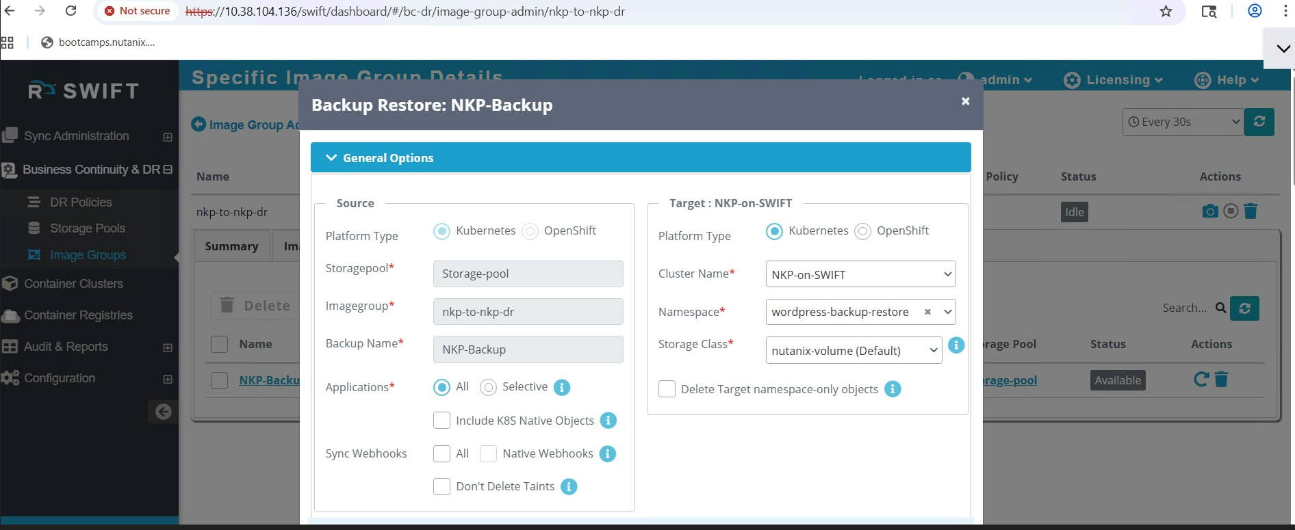Change the Every 30s refresh interval
Image resolution: width=1295 pixels, height=530 pixels.
pos(1183,122)
